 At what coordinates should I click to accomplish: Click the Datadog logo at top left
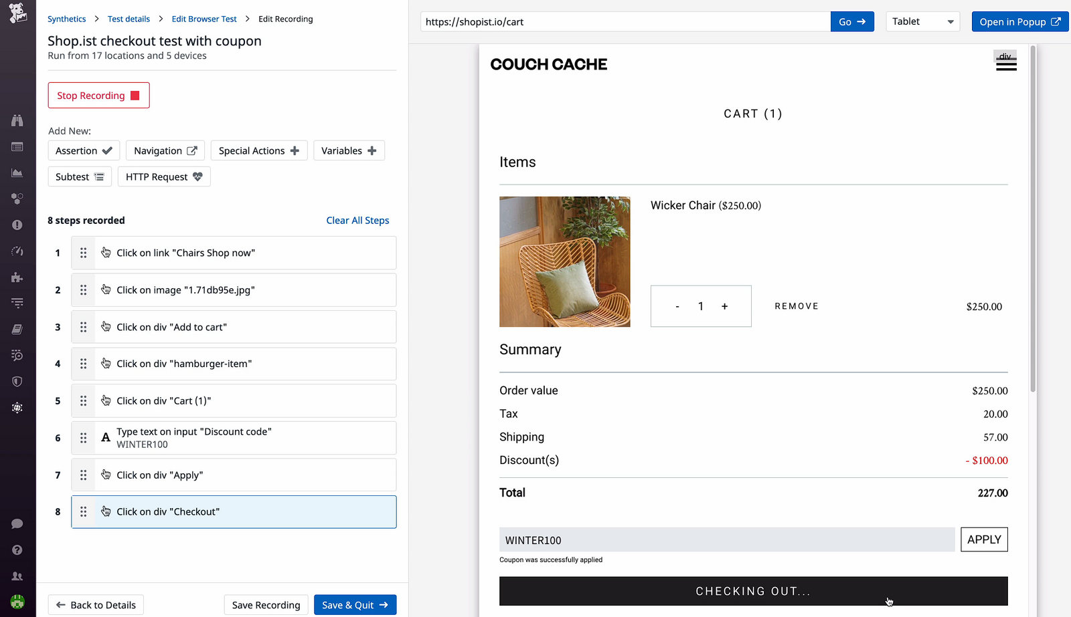click(16, 13)
